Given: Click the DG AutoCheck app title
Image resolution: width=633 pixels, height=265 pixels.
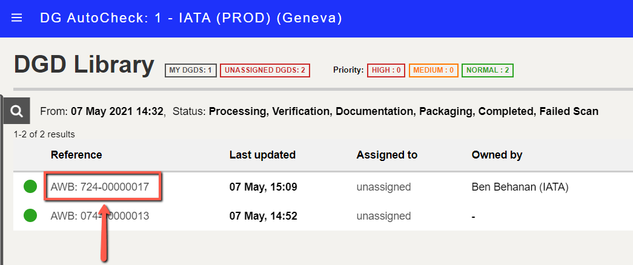Looking at the screenshot, I should (x=191, y=18).
